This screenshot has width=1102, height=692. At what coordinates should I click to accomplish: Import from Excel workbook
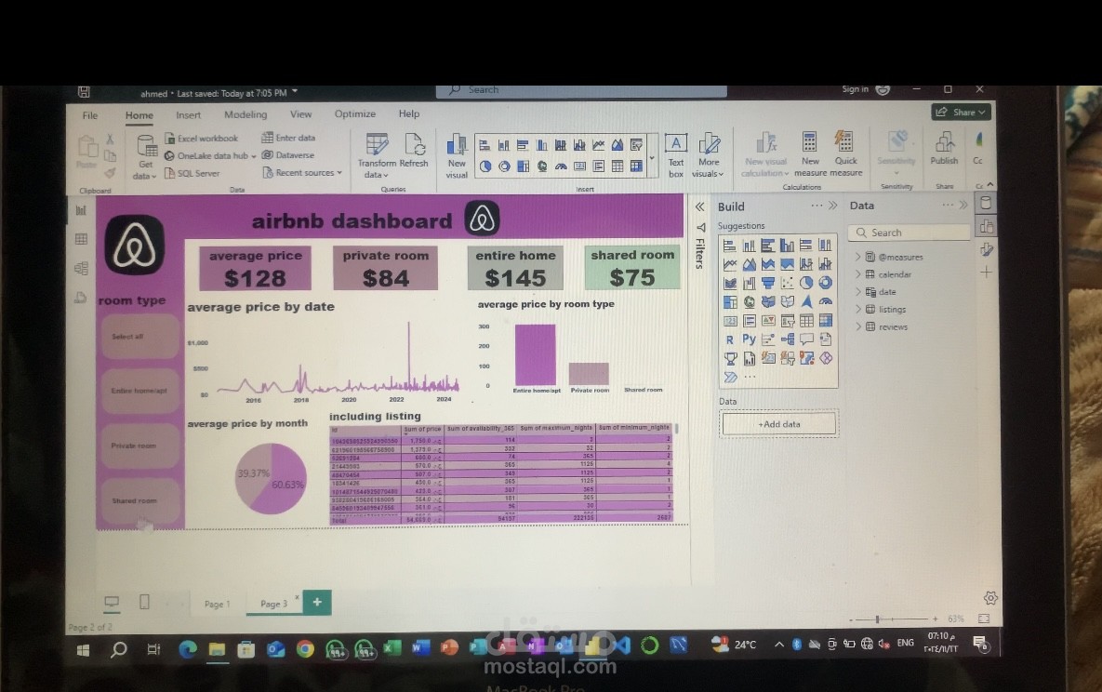pyautogui.click(x=202, y=139)
